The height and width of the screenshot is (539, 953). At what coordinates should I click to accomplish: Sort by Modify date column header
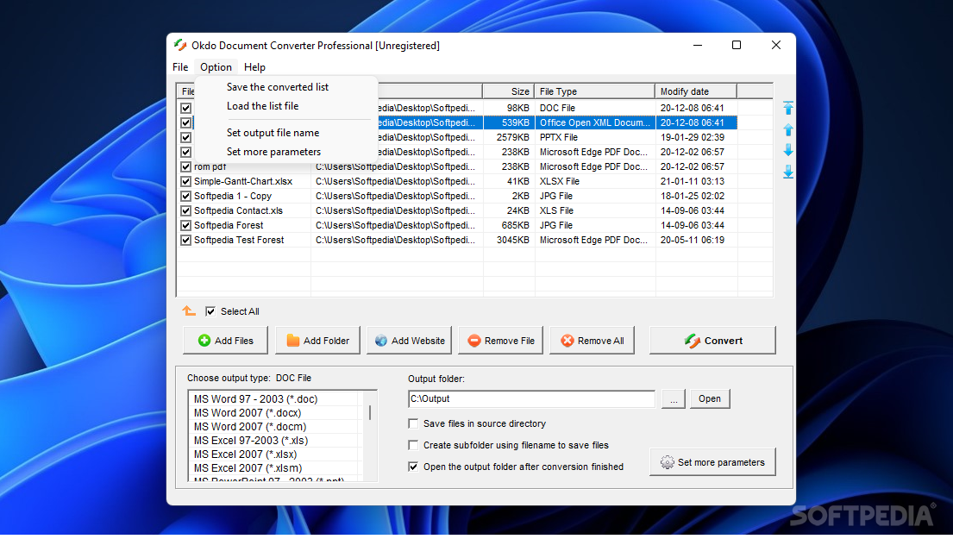(696, 91)
